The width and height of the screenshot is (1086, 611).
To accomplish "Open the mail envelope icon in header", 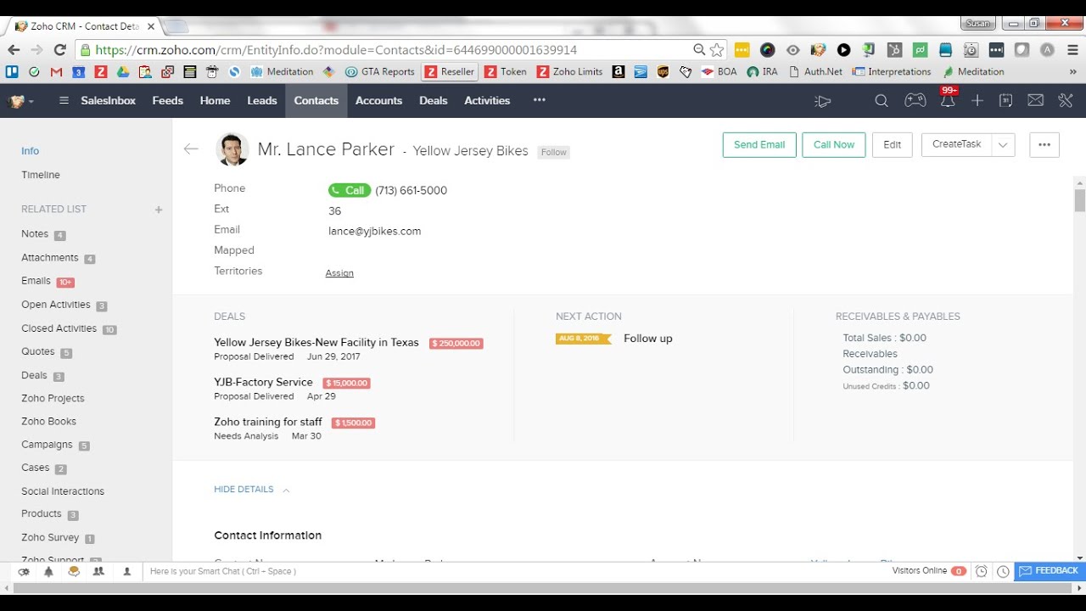I will (1035, 101).
